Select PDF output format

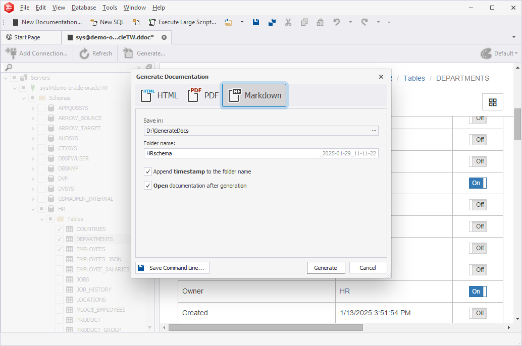point(203,95)
